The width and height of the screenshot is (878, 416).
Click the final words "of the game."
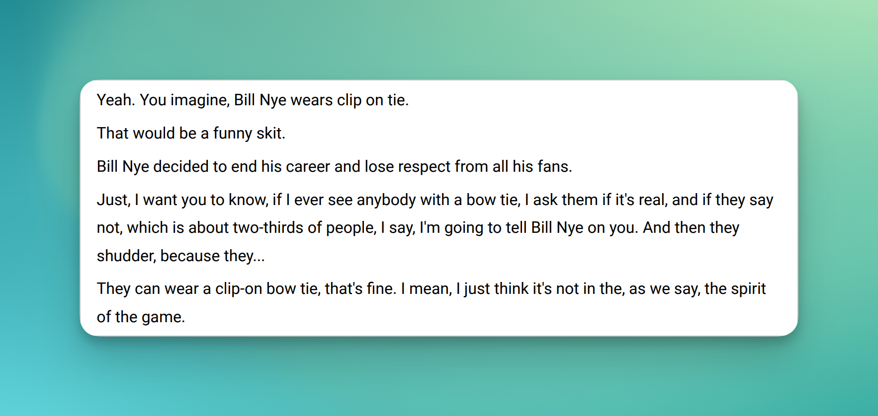[141, 317]
